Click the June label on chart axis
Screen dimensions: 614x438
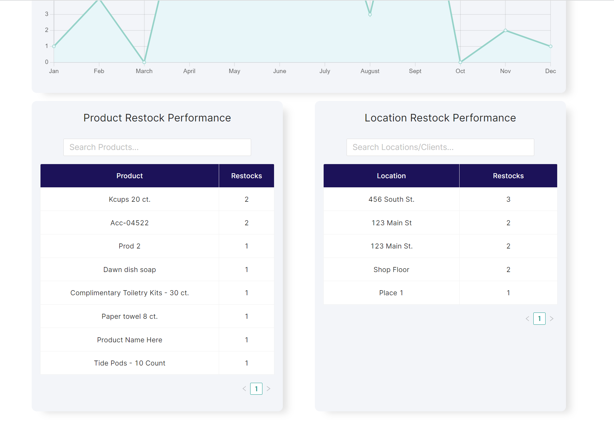pyautogui.click(x=280, y=71)
